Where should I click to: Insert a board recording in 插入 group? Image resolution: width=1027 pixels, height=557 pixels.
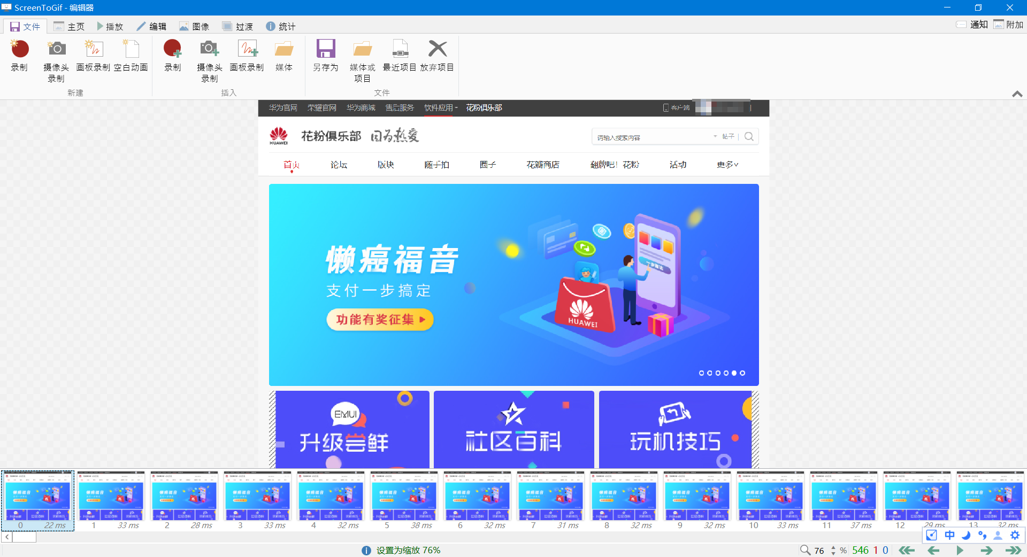click(247, 55)
